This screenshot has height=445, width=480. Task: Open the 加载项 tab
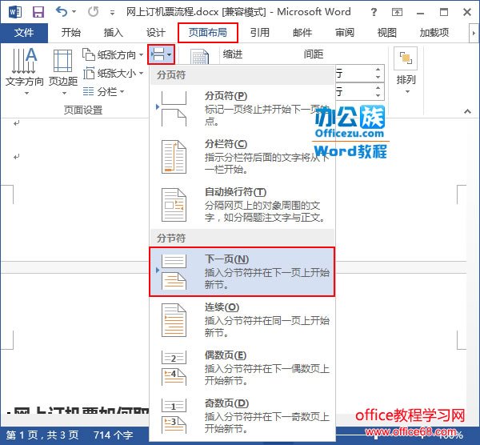(434, 33)
